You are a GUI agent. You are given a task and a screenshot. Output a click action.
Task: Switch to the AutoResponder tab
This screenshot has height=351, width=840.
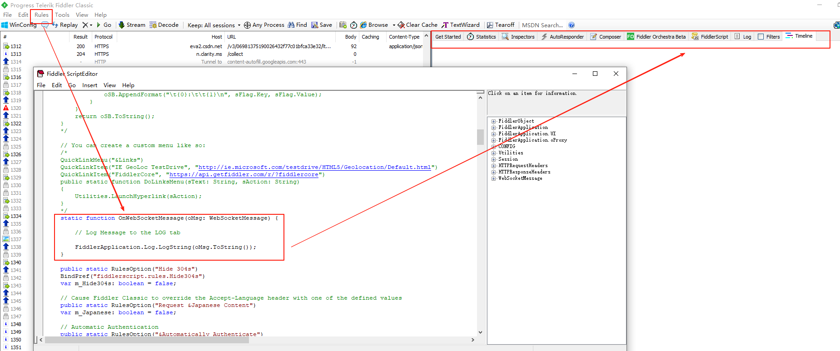[562, 37]
